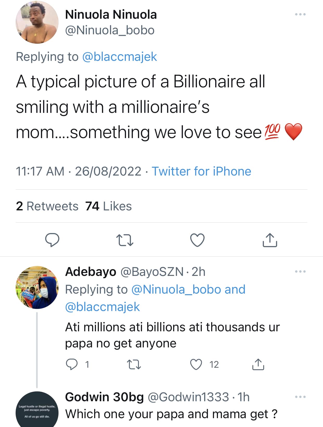Screen dimensions: 323x427
Task: View the 2 Retweets list
Action: [x=47, y=206]
